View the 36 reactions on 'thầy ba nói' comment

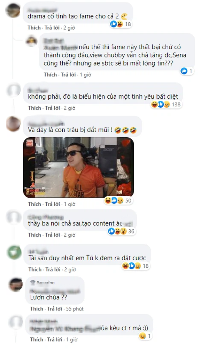click(121, 231)
